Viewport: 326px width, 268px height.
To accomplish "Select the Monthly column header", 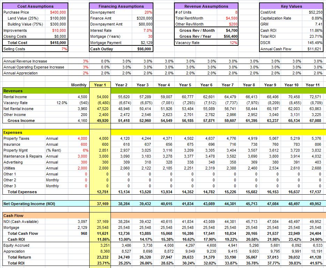I will pyautogui.click(x=79, y=85).
